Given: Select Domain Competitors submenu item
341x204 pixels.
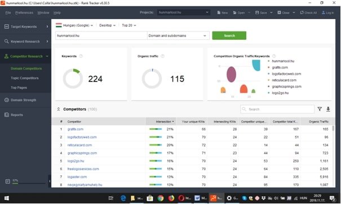Looking at the screenshot, I should tap(26, 69).
